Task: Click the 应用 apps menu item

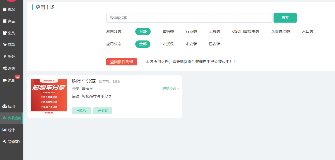Action: [x=11, y=106]
